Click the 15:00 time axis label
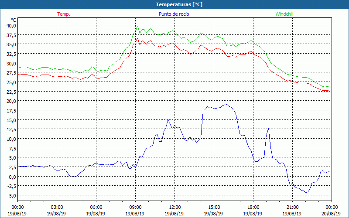 [x=214, y=208]
